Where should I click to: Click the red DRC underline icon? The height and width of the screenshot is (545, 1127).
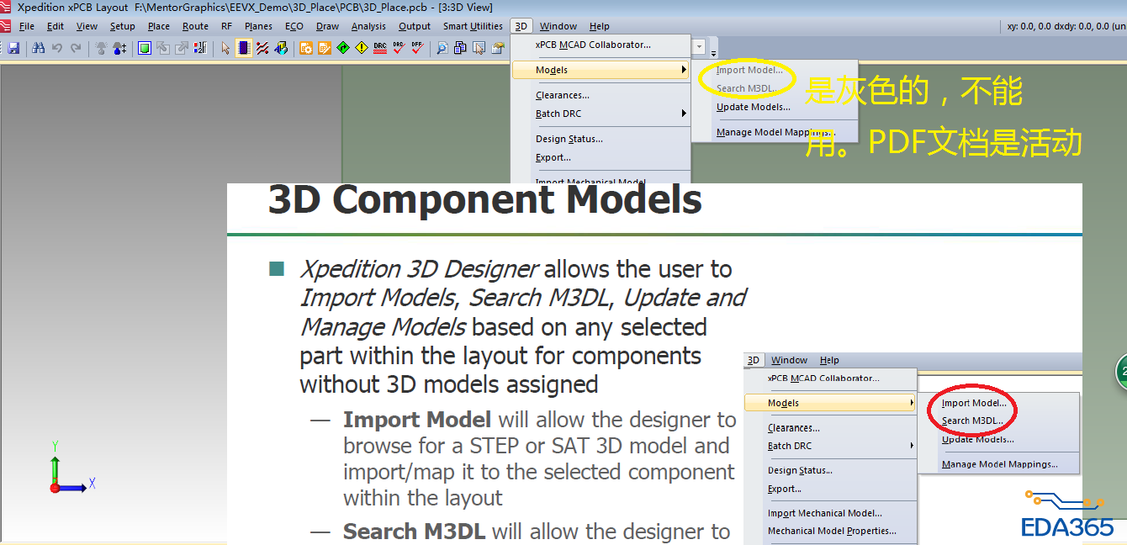380,48
